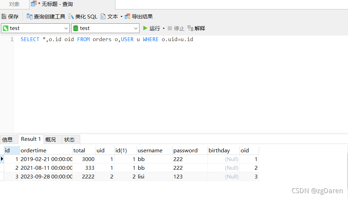Click the green Run (运行) play icon
The height and width of the screenshot is (198, 348).
[145, 28]
